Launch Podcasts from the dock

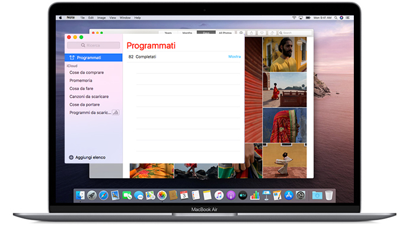231,195
